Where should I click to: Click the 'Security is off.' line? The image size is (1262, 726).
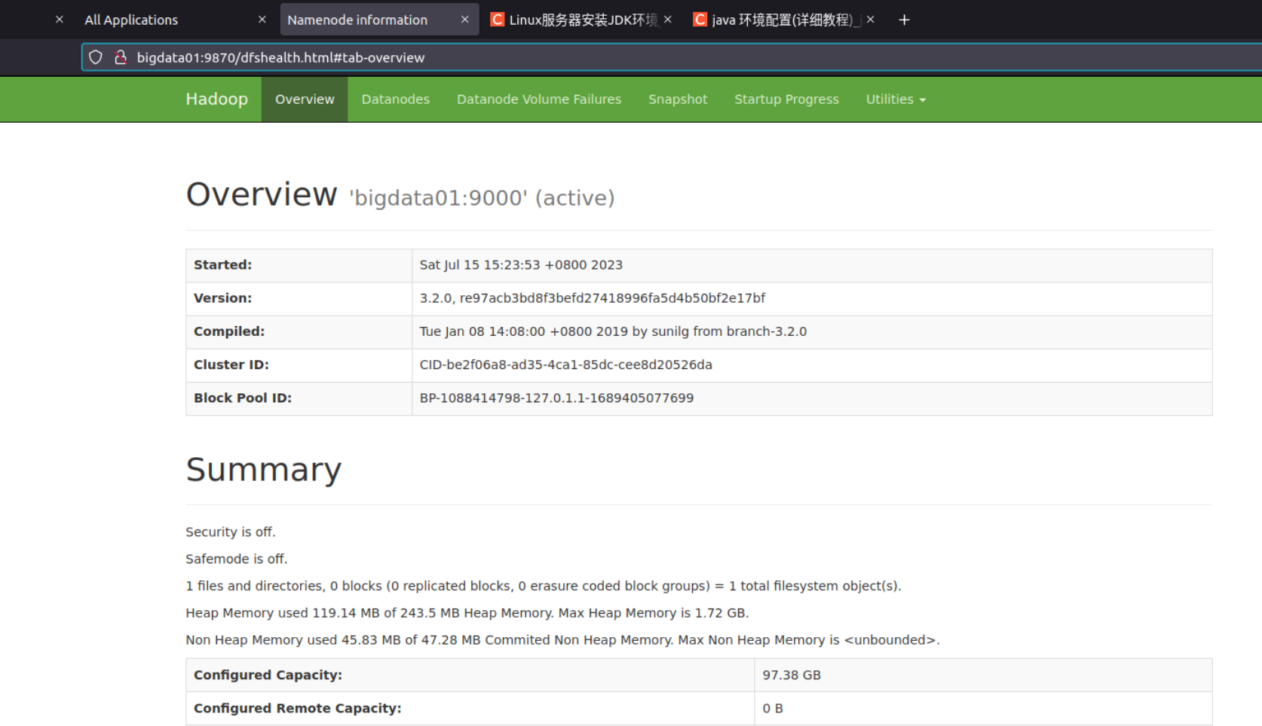click(x=231, y=532)
